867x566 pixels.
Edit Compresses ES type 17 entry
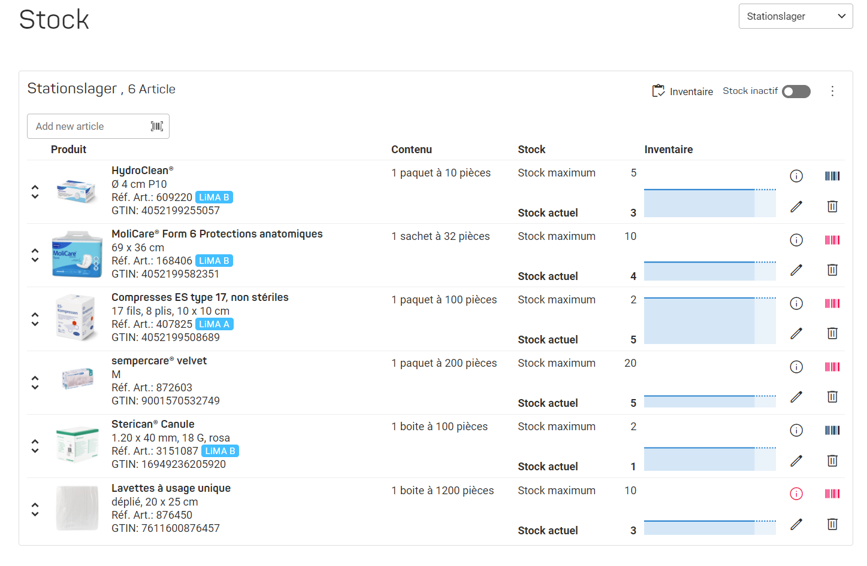[796, 333]
